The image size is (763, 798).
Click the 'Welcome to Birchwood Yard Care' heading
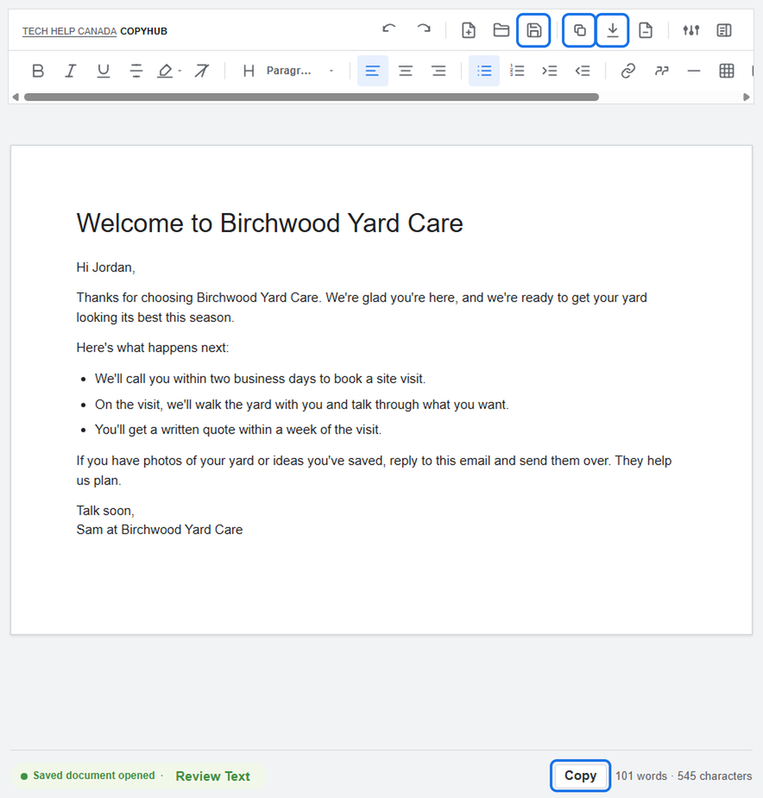(269, 223)
